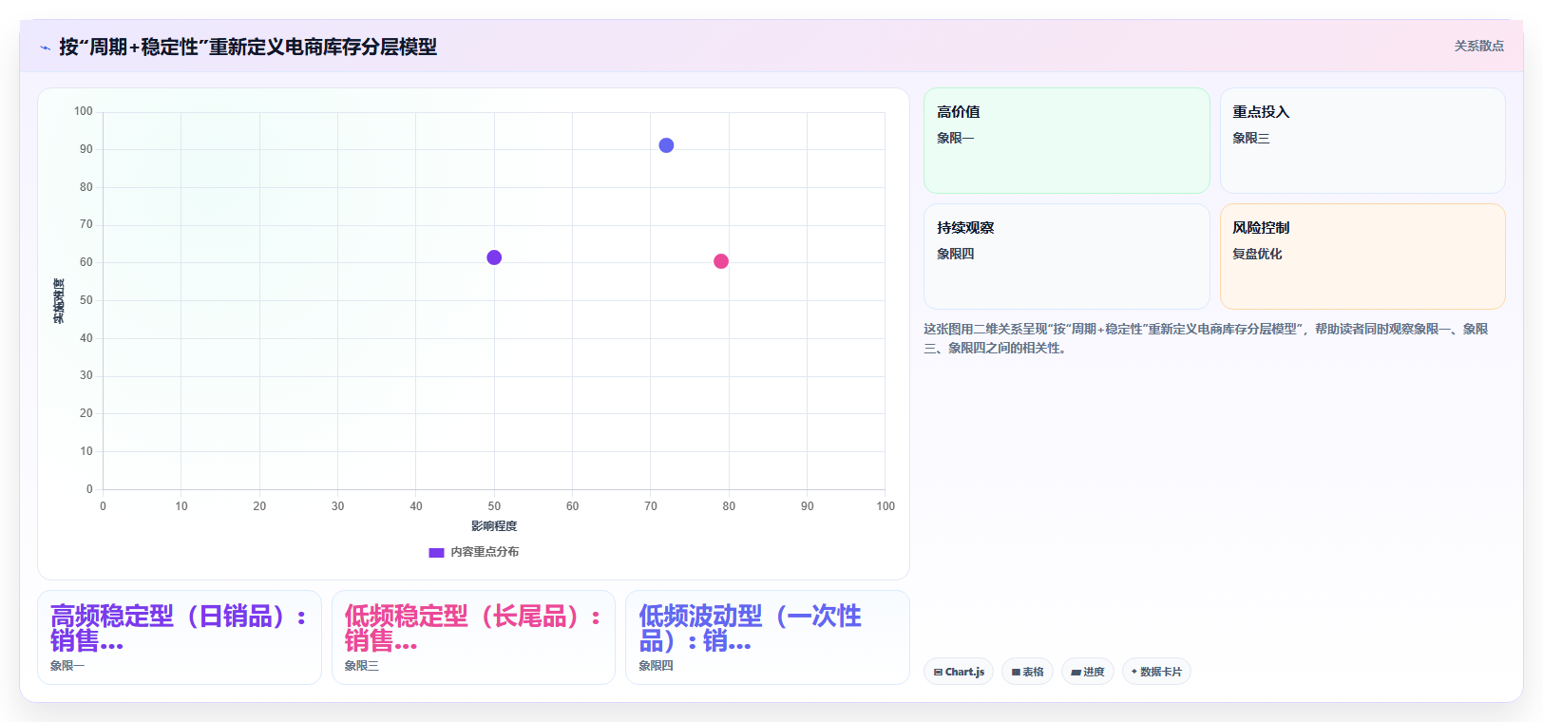Click the description paragraph starting 这张图用二维关系呈现
1543x722 pixels.
[x=1207, y=338]
